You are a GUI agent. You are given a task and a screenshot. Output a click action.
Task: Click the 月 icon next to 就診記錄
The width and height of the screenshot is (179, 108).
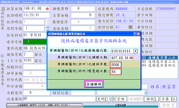click(130, 27)
